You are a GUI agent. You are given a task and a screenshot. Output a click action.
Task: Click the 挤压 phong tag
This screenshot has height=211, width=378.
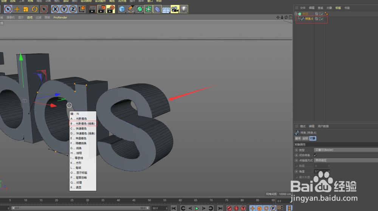coord(327,14)
